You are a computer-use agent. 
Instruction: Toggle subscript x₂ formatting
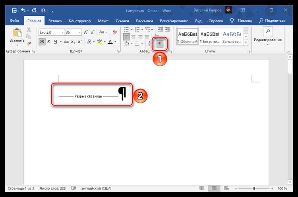pyautogui.click(x=73, y=42)
